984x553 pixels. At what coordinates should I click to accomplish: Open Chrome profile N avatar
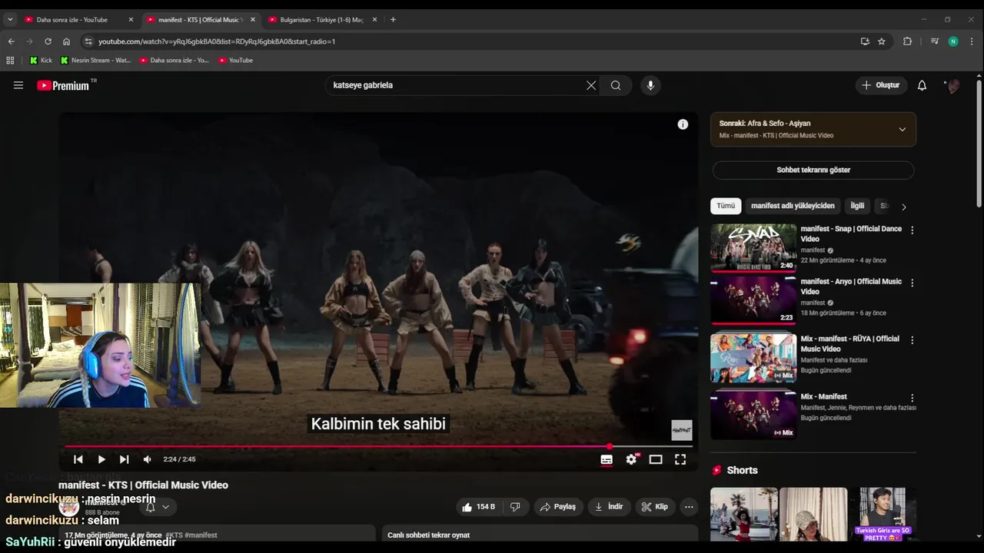(x=953, y=41)
